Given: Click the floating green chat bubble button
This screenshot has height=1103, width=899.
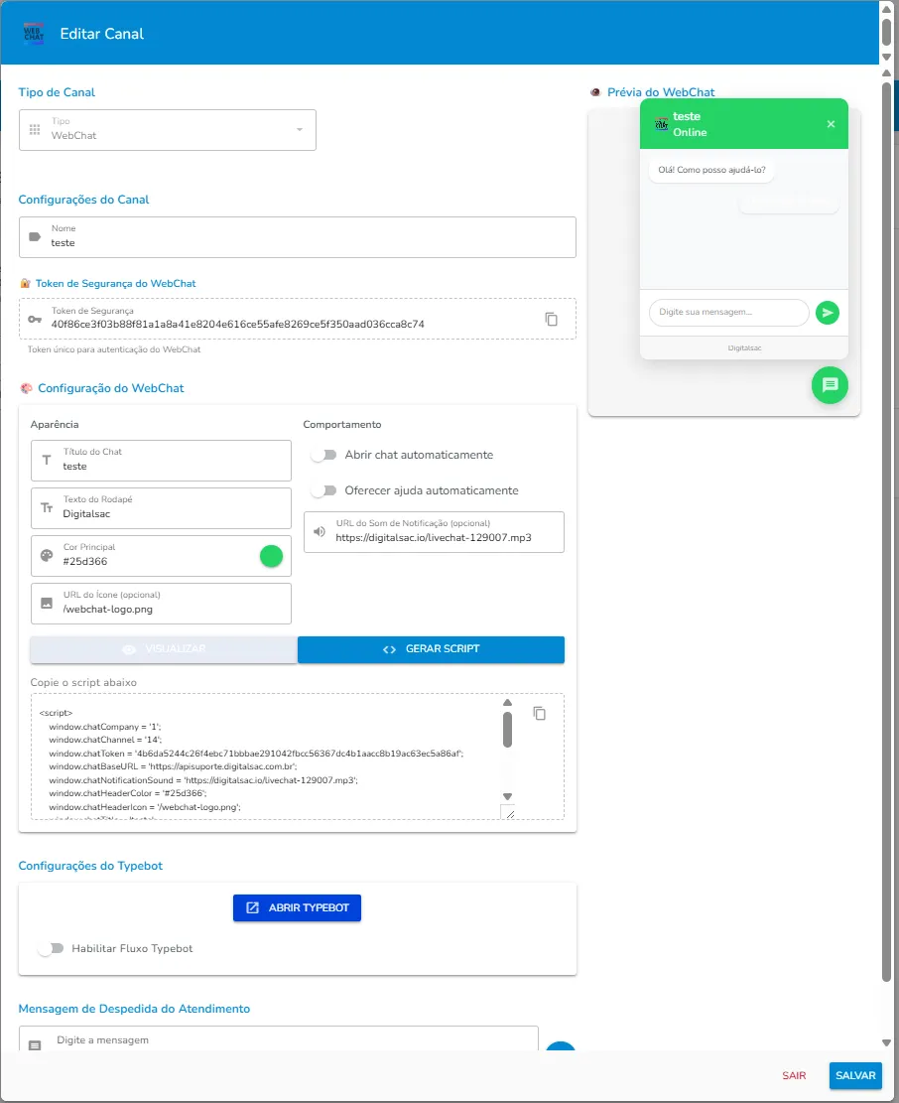Looking at the screenshot, I should [x=830, y=385].
